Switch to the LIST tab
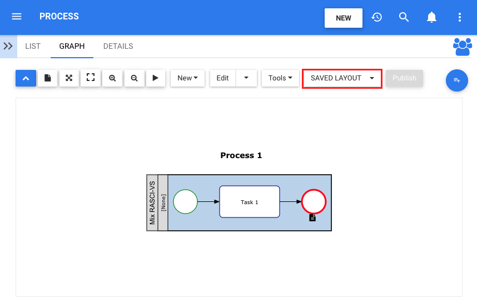477x304 pixels. pos(33,46)
